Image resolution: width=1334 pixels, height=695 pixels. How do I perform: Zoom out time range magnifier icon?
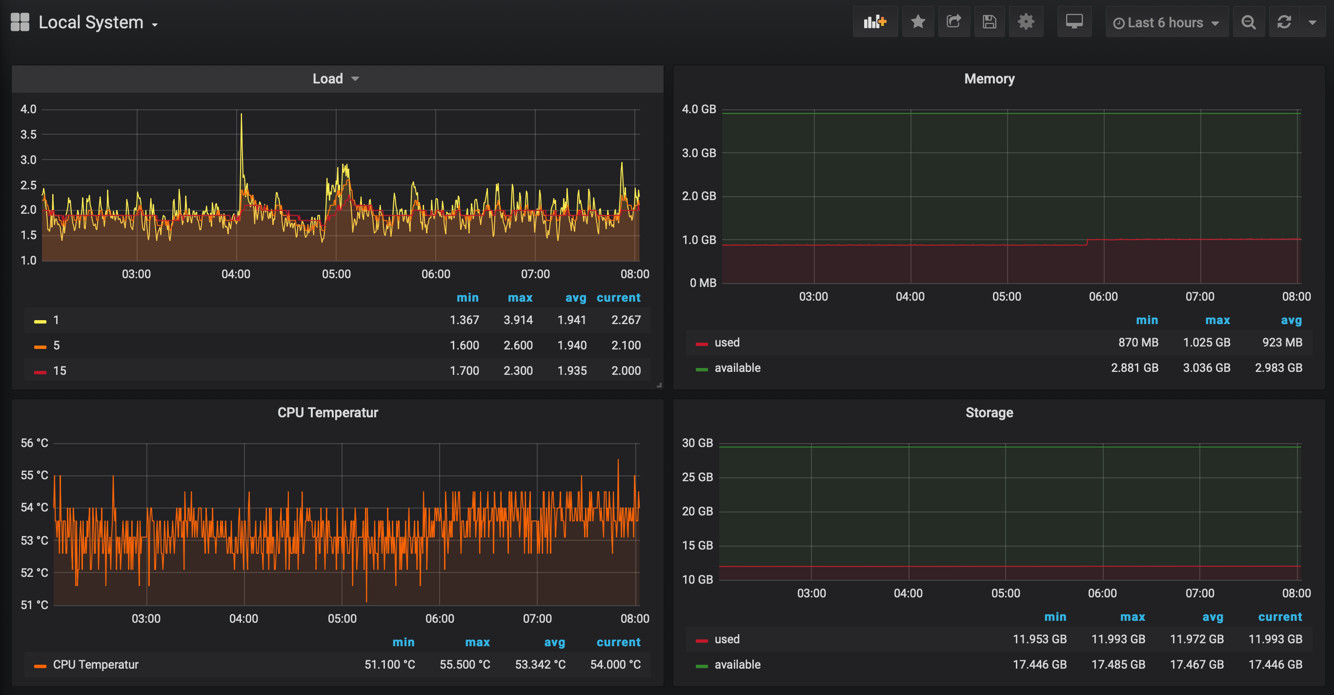click(1248, 22)
